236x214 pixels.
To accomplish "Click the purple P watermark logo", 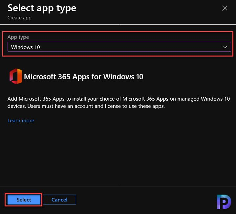I will (x=224, y=202).
